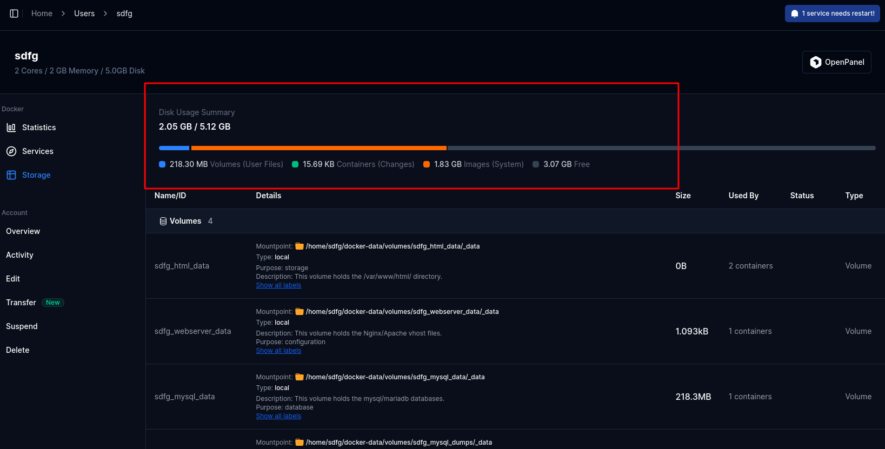
Task: Click '2 containers' for sdfg_html_data
Action: point(750,266)
